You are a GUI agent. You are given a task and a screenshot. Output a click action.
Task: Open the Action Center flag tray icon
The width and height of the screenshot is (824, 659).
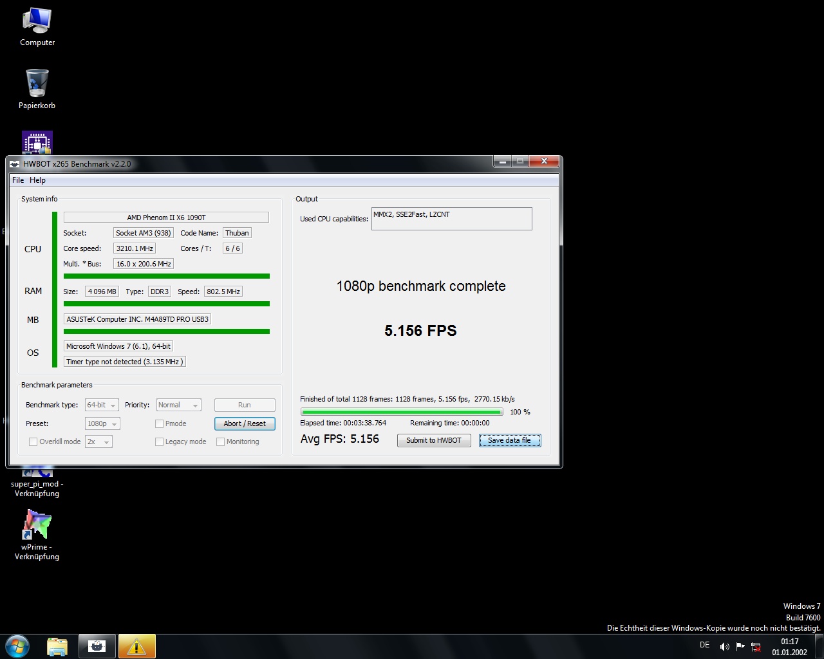click(740, 647)
